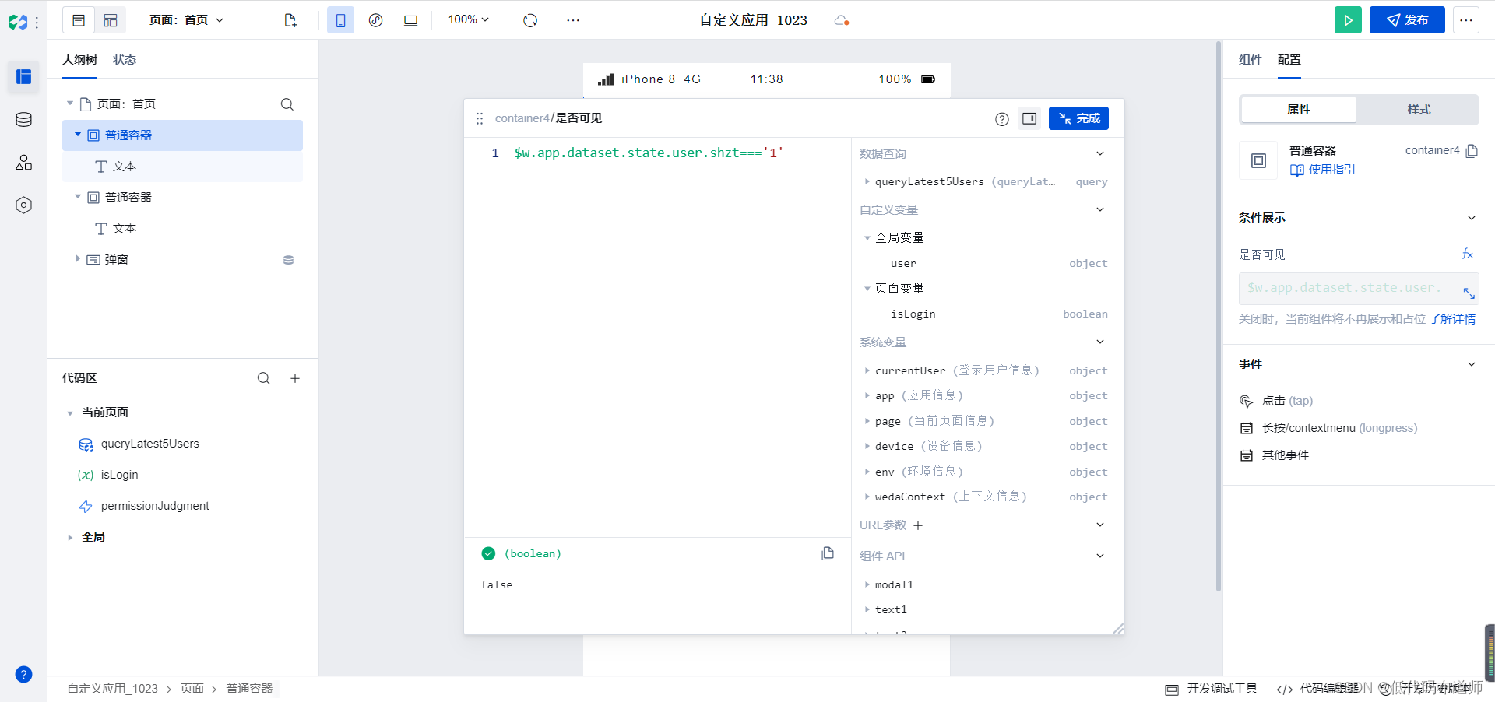
Task: Collapse the 页面: 首页 tree node
Action: click(70, 104)
